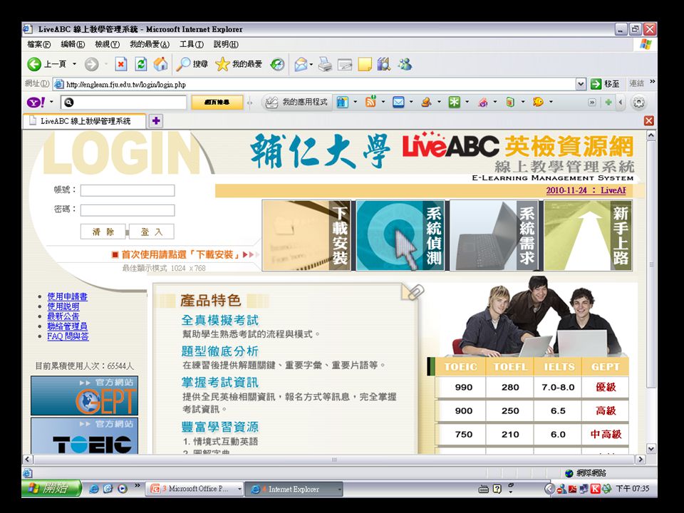Open the 工具(T) menu
This screenshot has height=513, width=684.
[192, 44]
